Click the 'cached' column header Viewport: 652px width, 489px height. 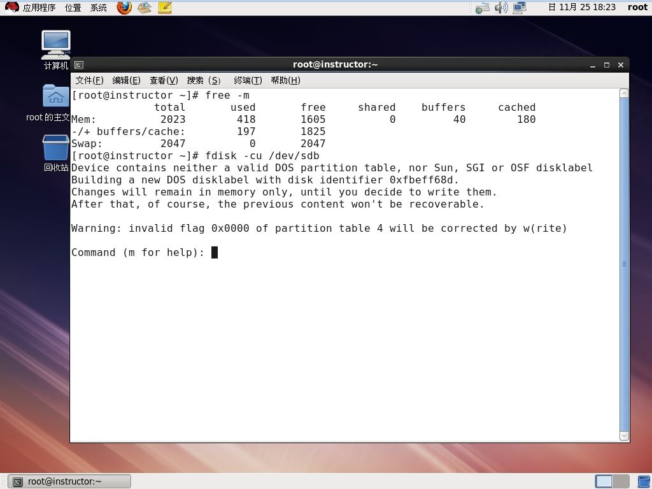(517, 107)
